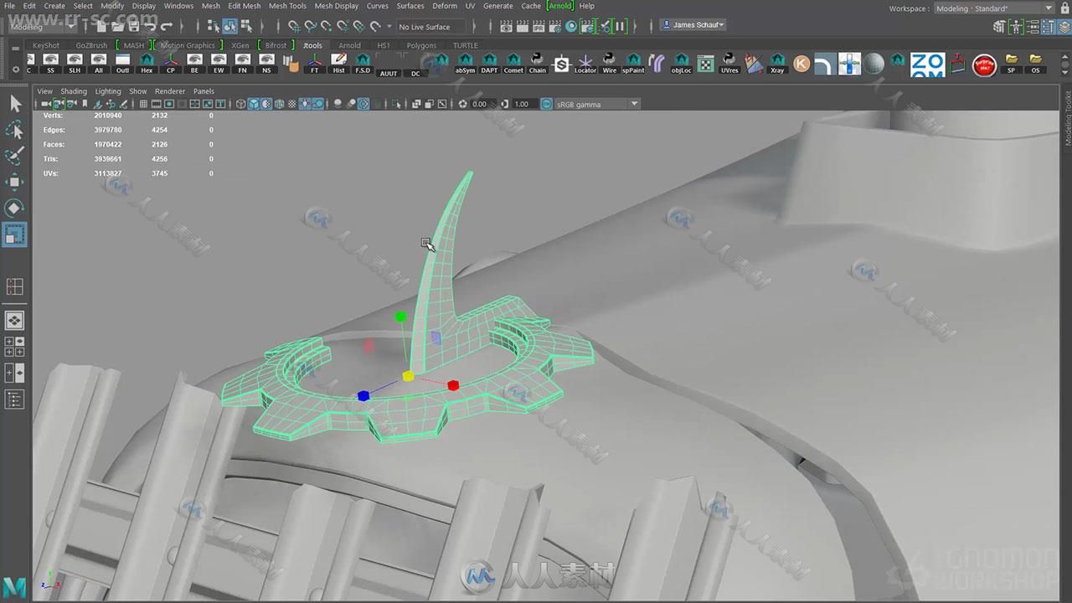Choose the Lasso select tool
Viewport: 1072px width, 603px height.
click(15, 130)
